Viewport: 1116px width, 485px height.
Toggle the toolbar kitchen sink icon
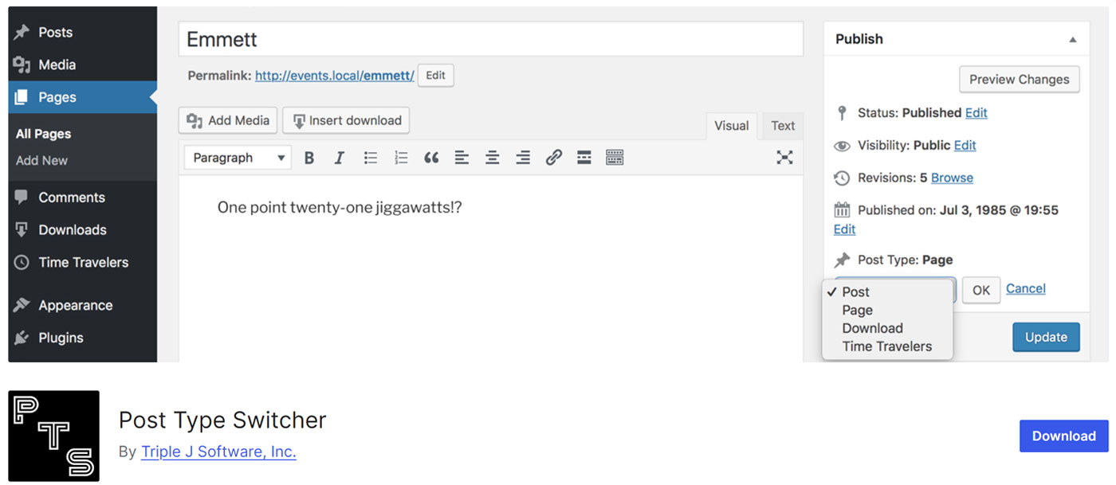coord(615,158)
